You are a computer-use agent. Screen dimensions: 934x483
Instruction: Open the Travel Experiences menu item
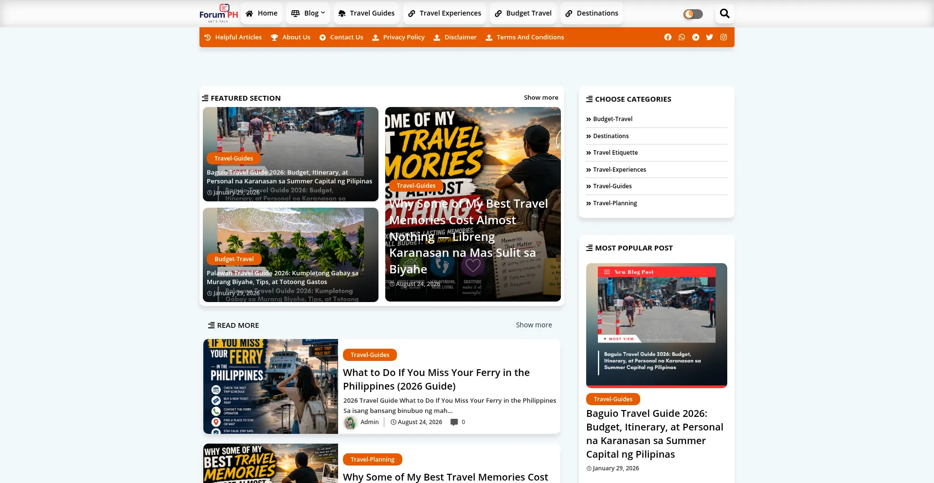pos(445,14)
